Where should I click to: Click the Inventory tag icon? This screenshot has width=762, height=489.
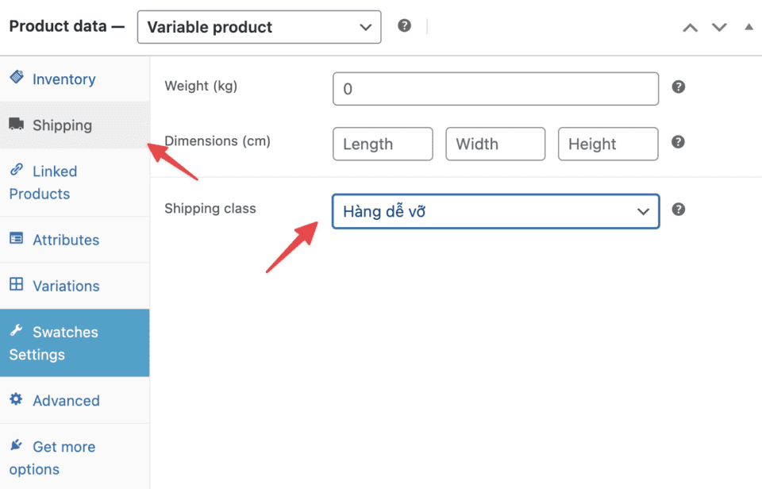click(16, 78)
